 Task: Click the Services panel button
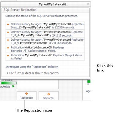49,96
